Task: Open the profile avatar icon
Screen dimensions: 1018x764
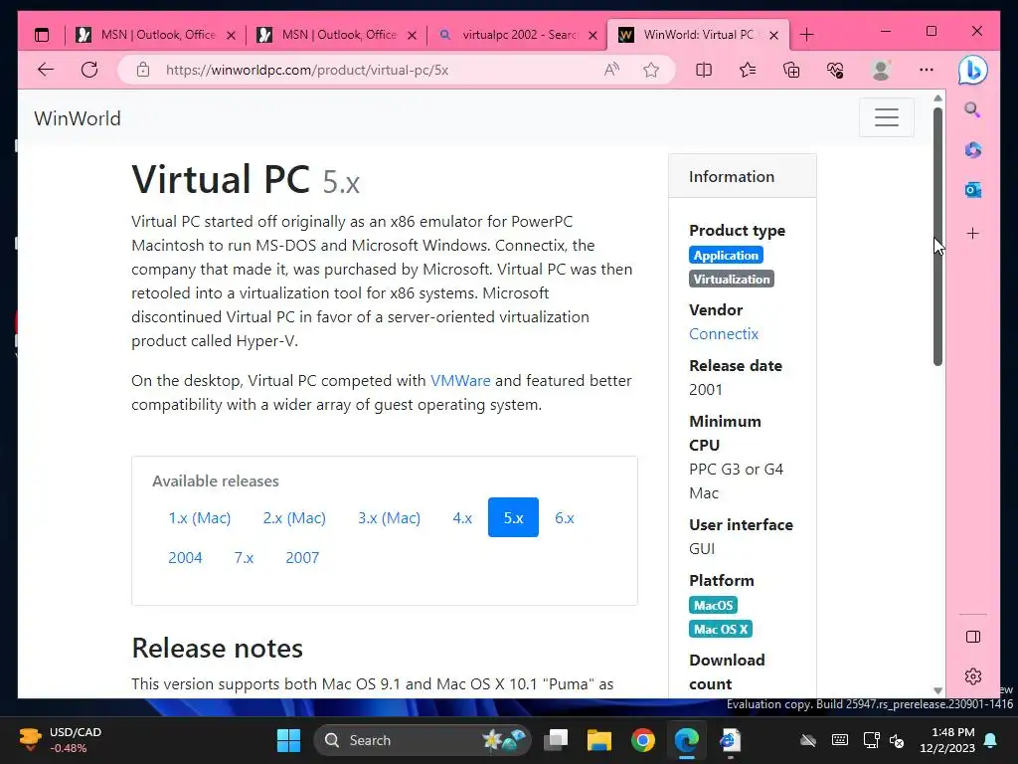Action: [881, 70]
